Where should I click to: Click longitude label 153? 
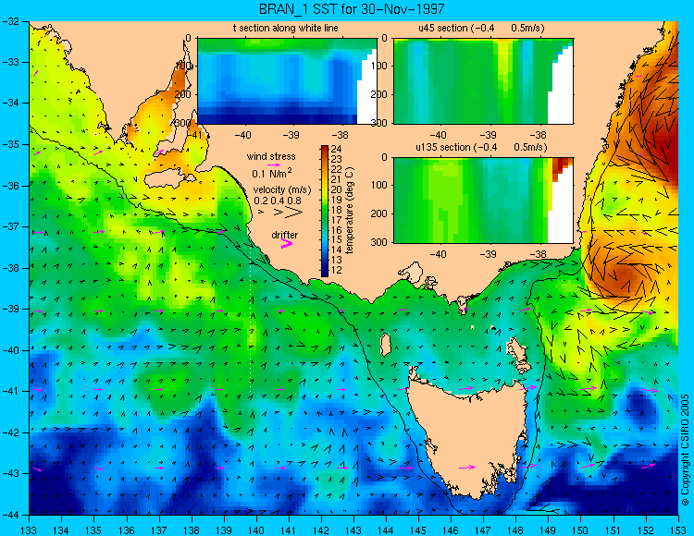677,530
